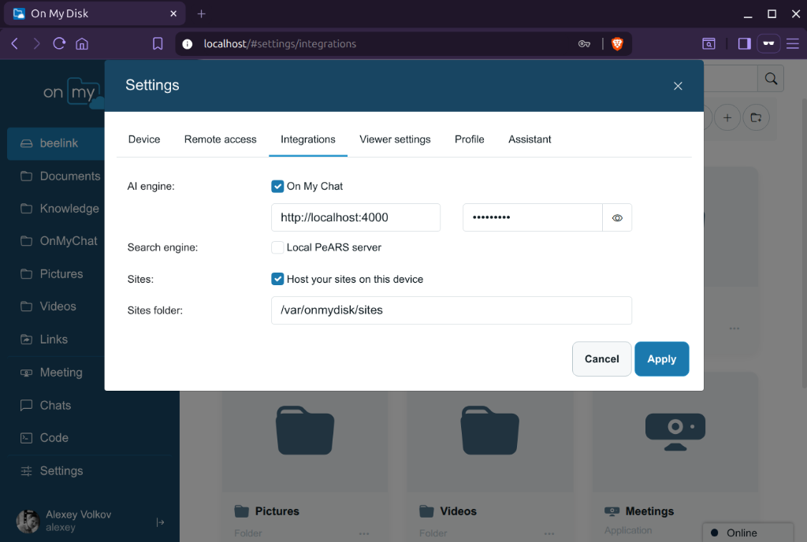This screenshot has height=542, width=807.
Task: Click the browser forward arrow
Action: click(36, 43)
